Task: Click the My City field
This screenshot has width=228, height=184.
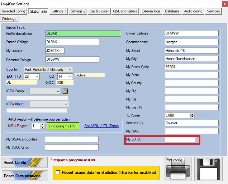Action: coord(192,59)
